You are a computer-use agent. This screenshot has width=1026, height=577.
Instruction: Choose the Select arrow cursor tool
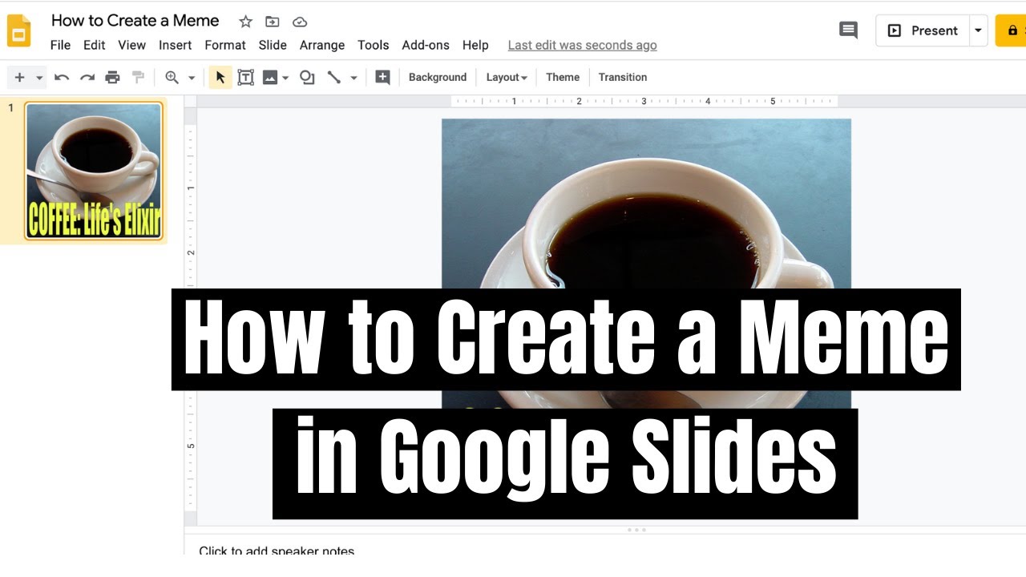[x=220, y=77]
